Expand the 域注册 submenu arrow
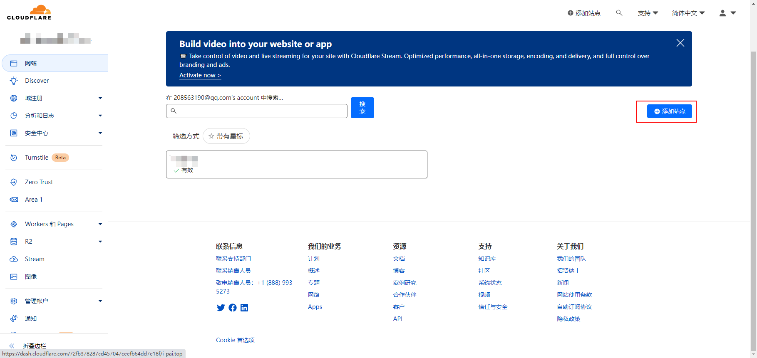 (x=100, y=98)
